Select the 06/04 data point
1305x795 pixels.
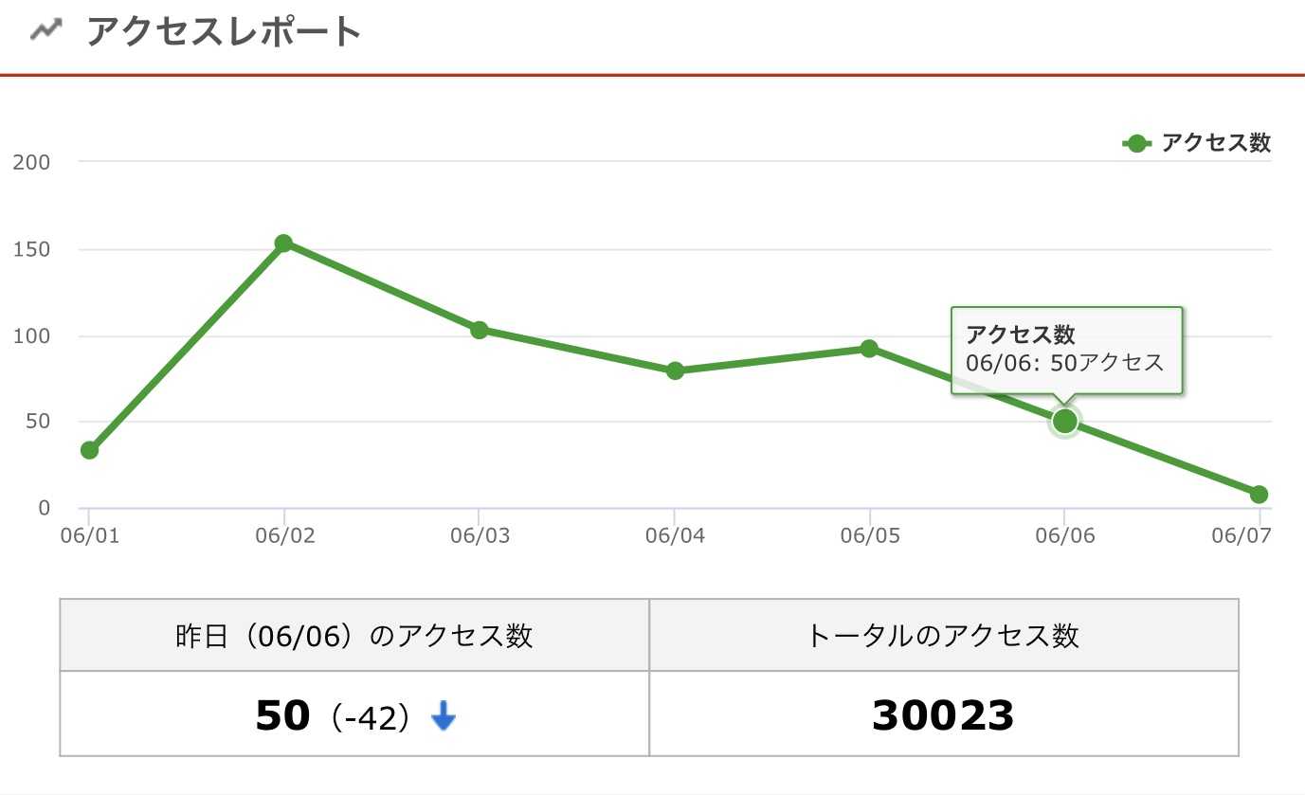[x=675, y=370]
